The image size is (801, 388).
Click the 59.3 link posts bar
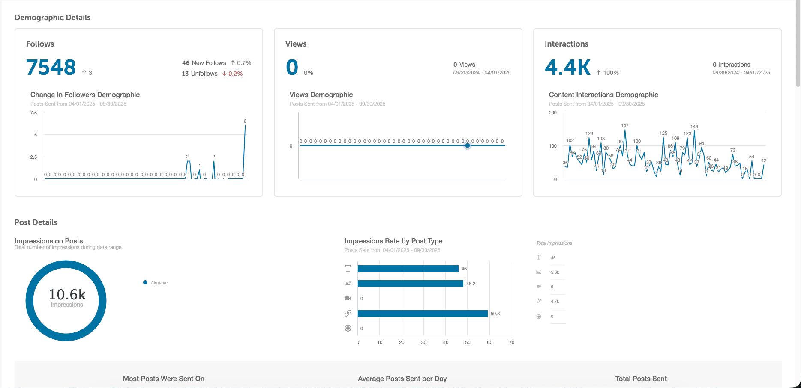[423, 314]
